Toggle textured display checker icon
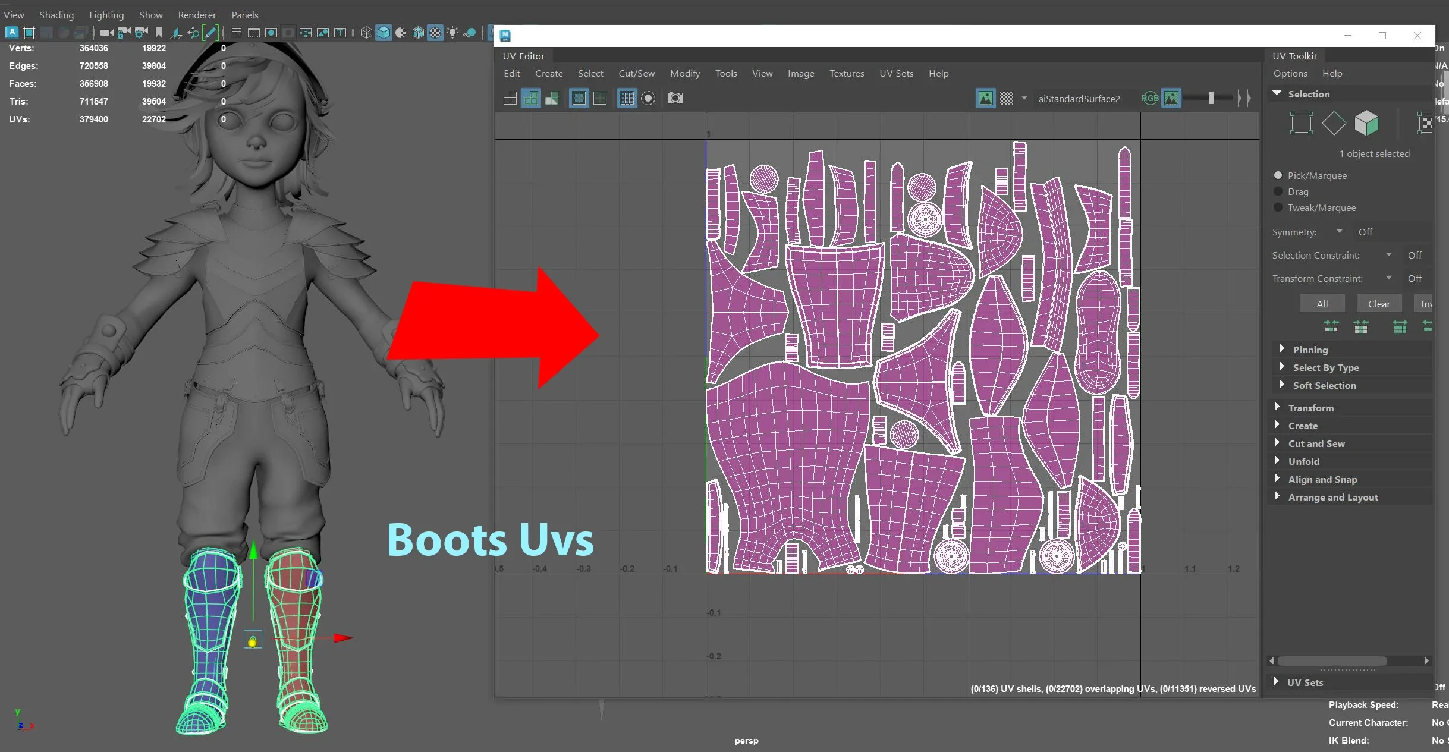This screenshot has height=752, width=1449. pos(435,33)
